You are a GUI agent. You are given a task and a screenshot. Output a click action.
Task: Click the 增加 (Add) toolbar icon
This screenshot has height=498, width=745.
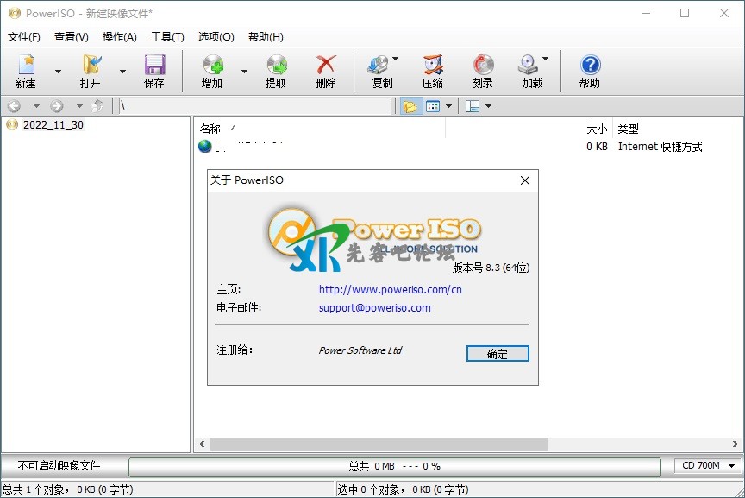[x=212, y=66]
